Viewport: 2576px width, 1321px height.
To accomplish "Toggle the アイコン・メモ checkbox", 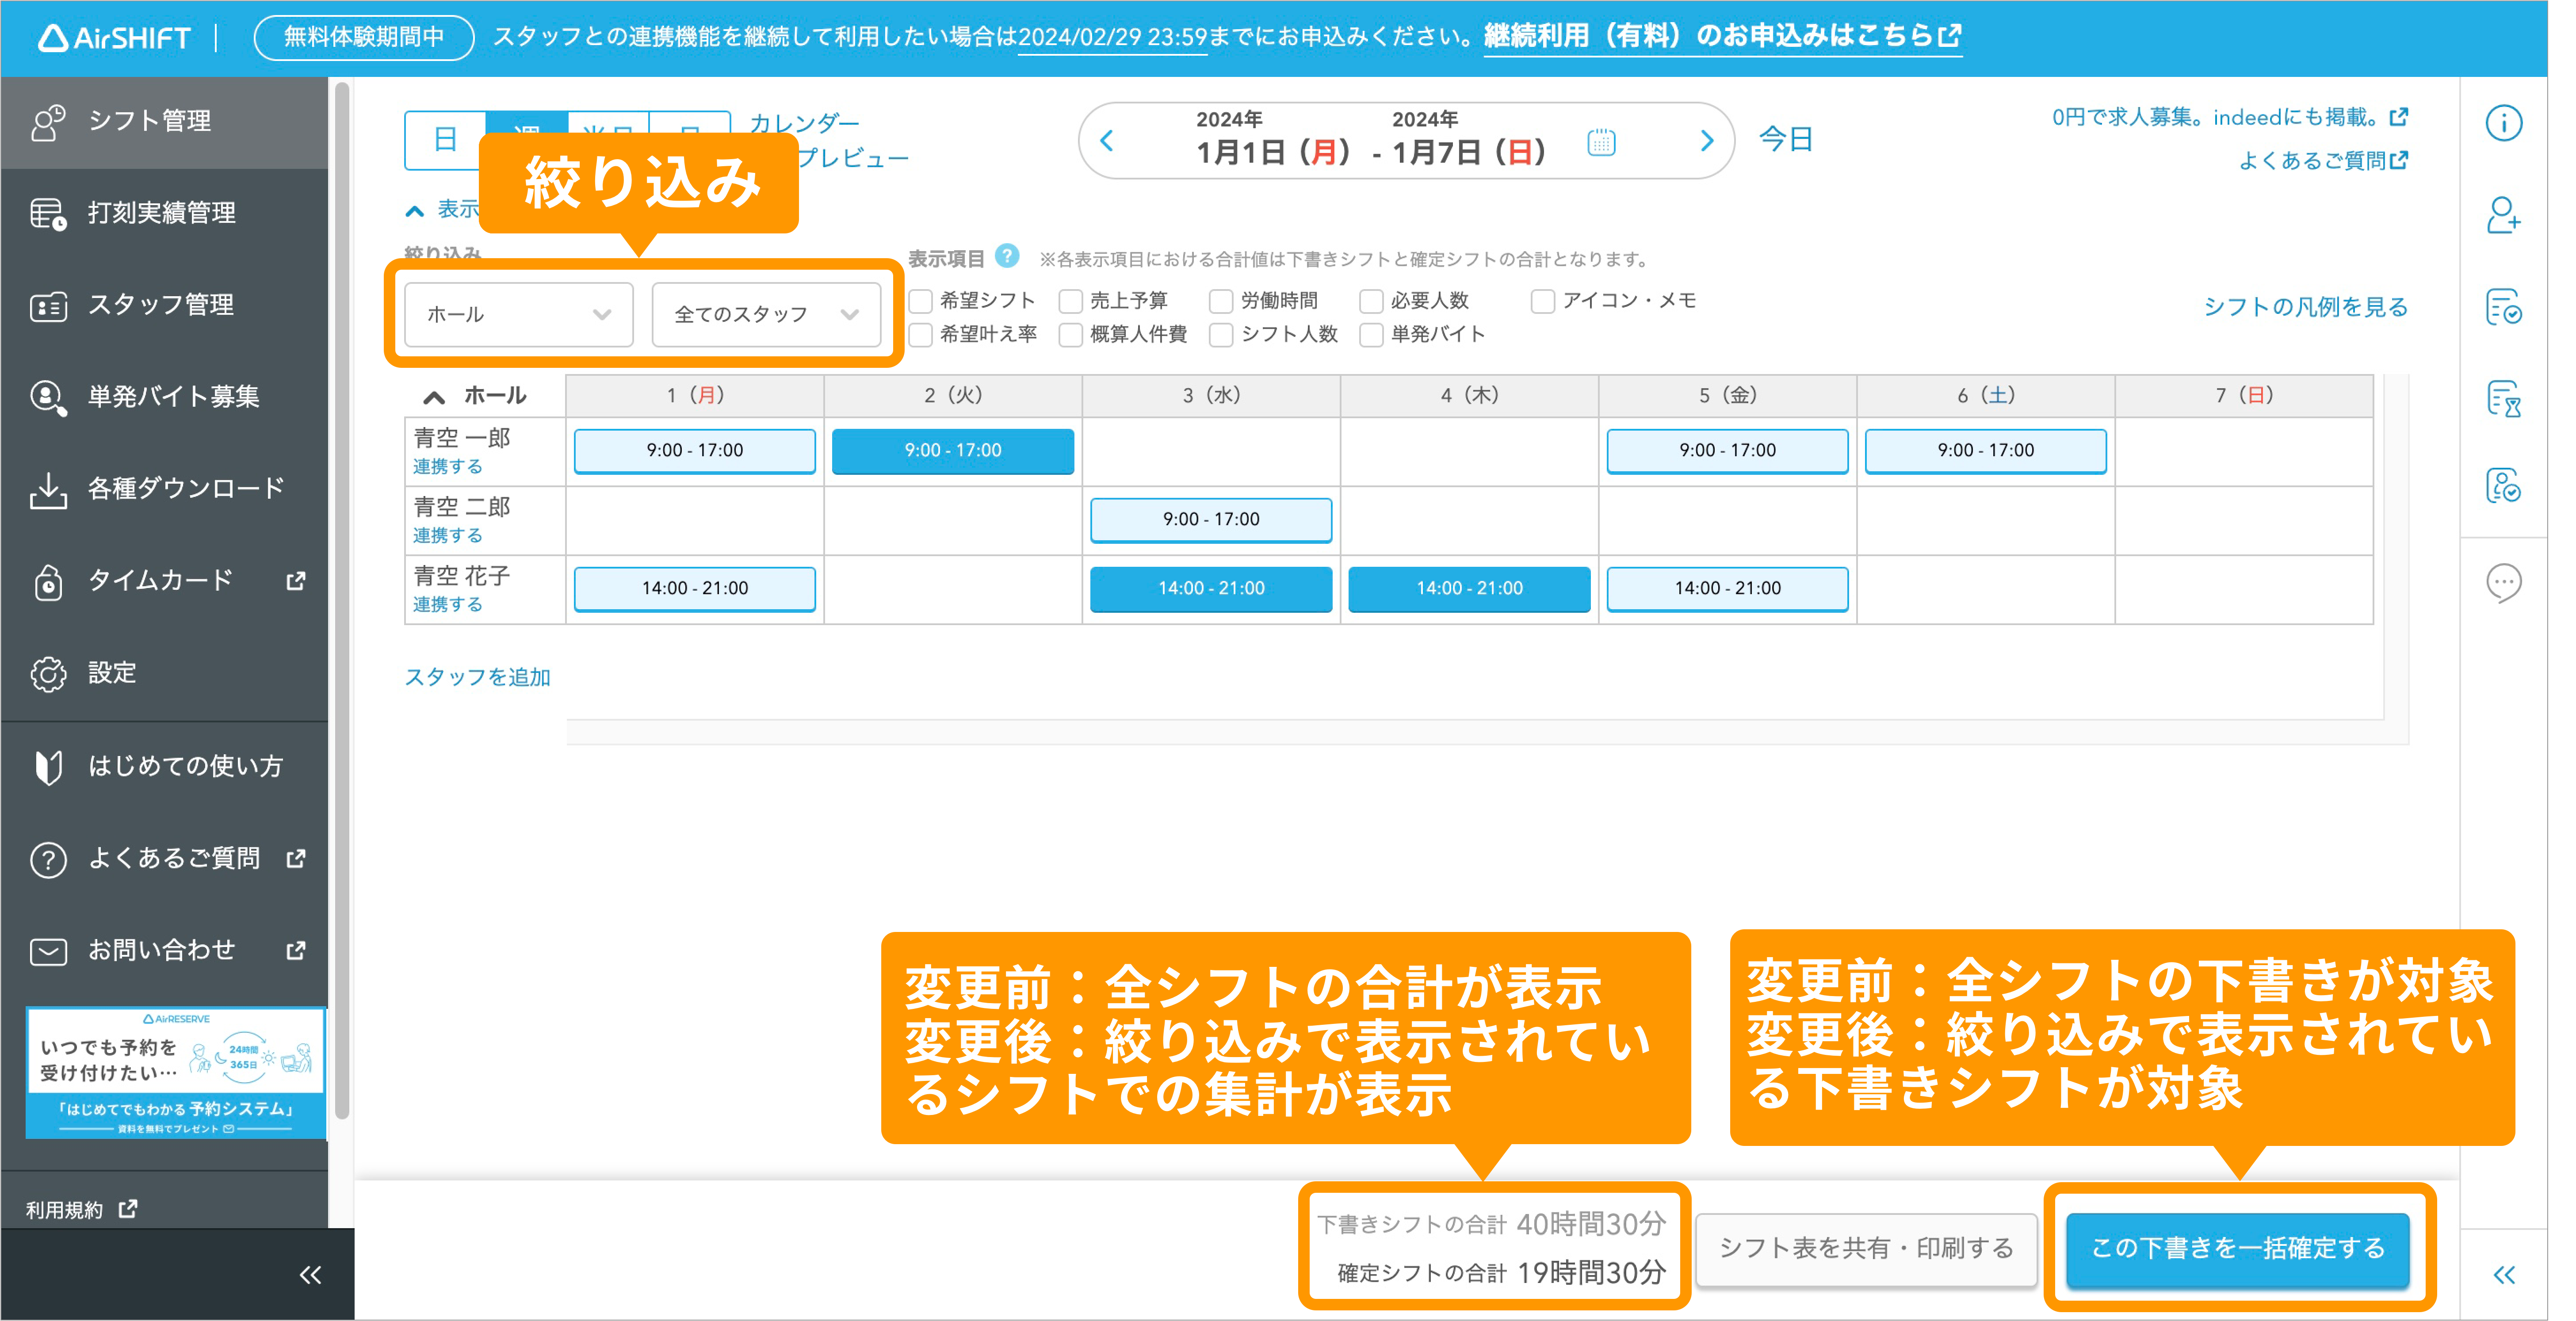I will tap(1543, 300).
